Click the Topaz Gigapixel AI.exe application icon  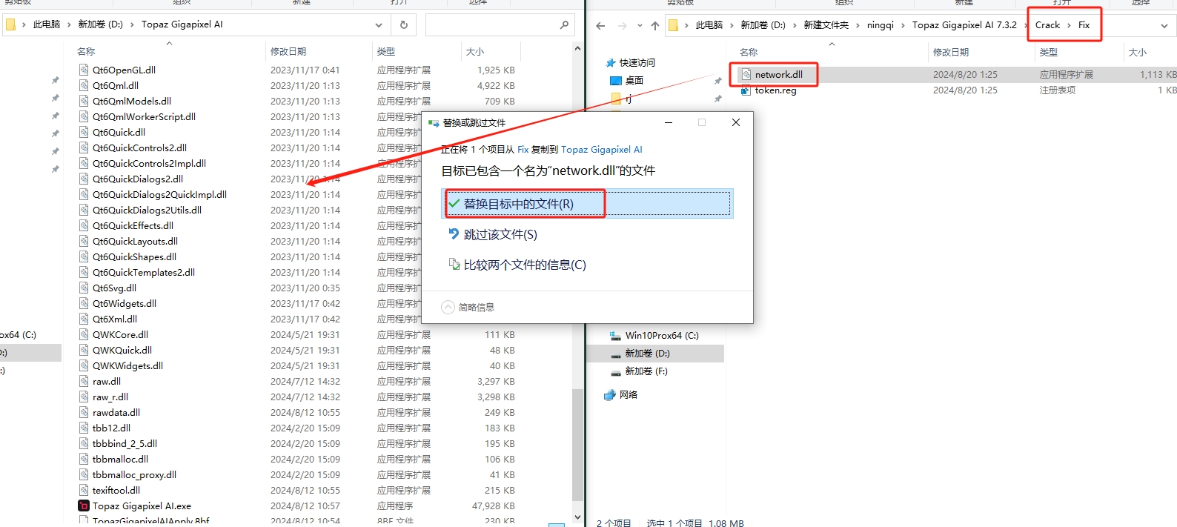[84, 506]
